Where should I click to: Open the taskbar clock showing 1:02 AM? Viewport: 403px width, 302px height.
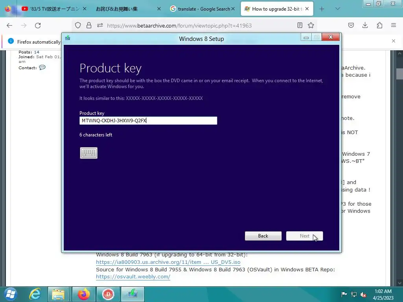pyautogui.click(x=383, y=294)
